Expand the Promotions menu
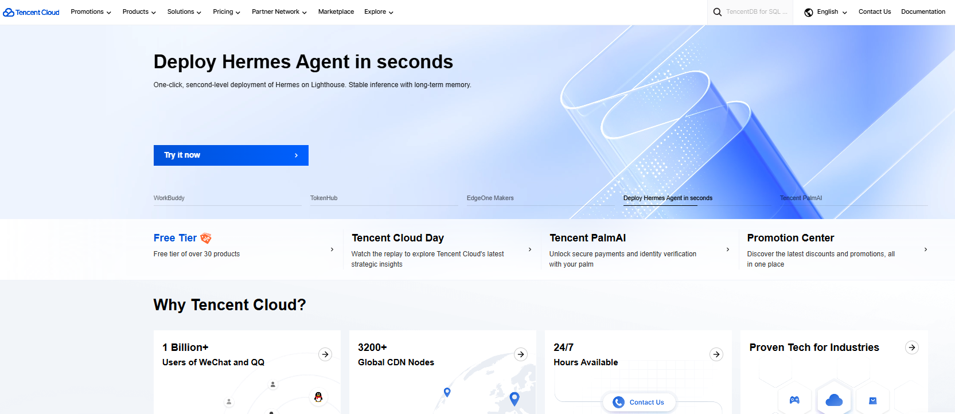This screenshot has width=955, height=414. (x=91, y=12)
